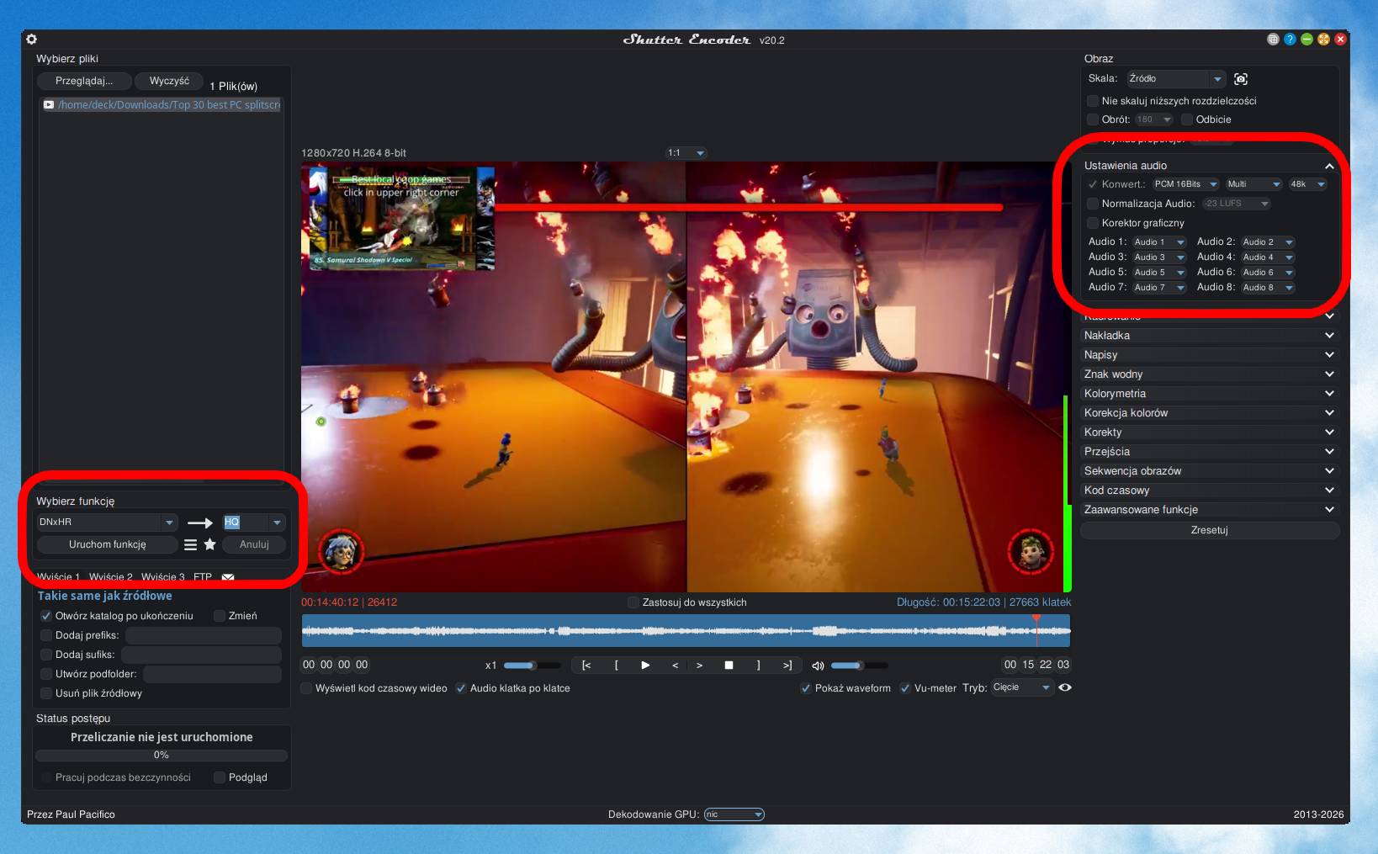The image size is (1378, 854).
Task: Open the HQ profile dropdown
Action: (253, 522)
